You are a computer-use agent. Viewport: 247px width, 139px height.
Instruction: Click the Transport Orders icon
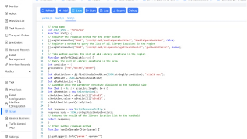point(6,35)
